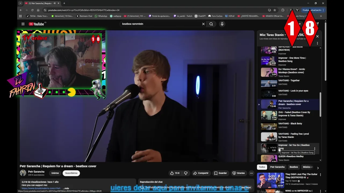Open Restream Chat bookmark
Screen dimensions: 344x193
[84, 16]
